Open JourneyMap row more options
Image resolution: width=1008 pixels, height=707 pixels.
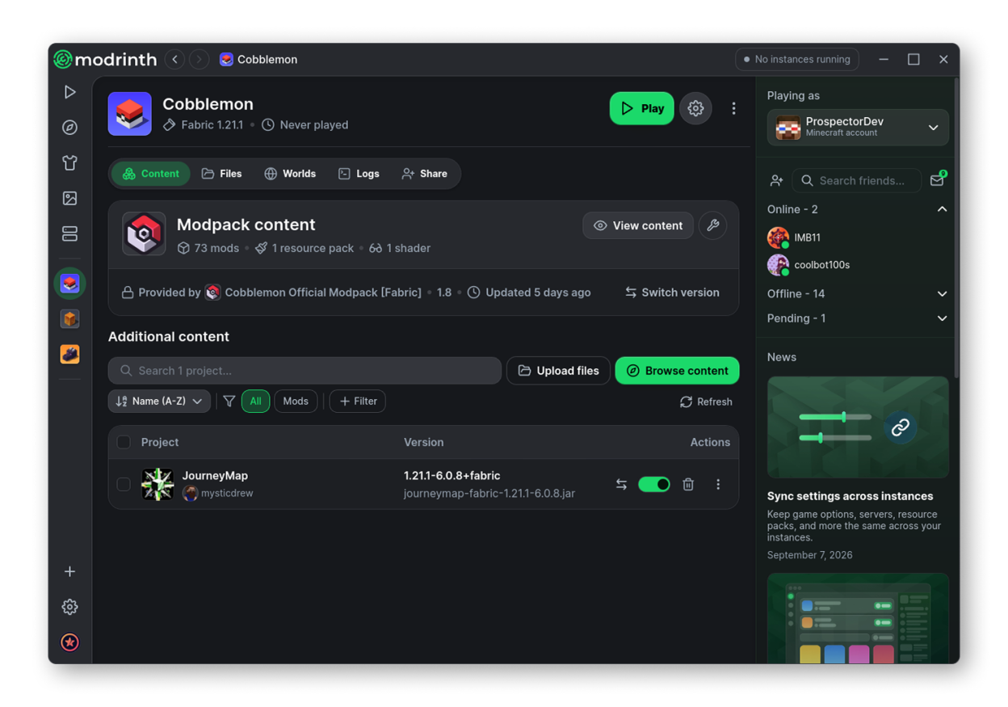718,484
